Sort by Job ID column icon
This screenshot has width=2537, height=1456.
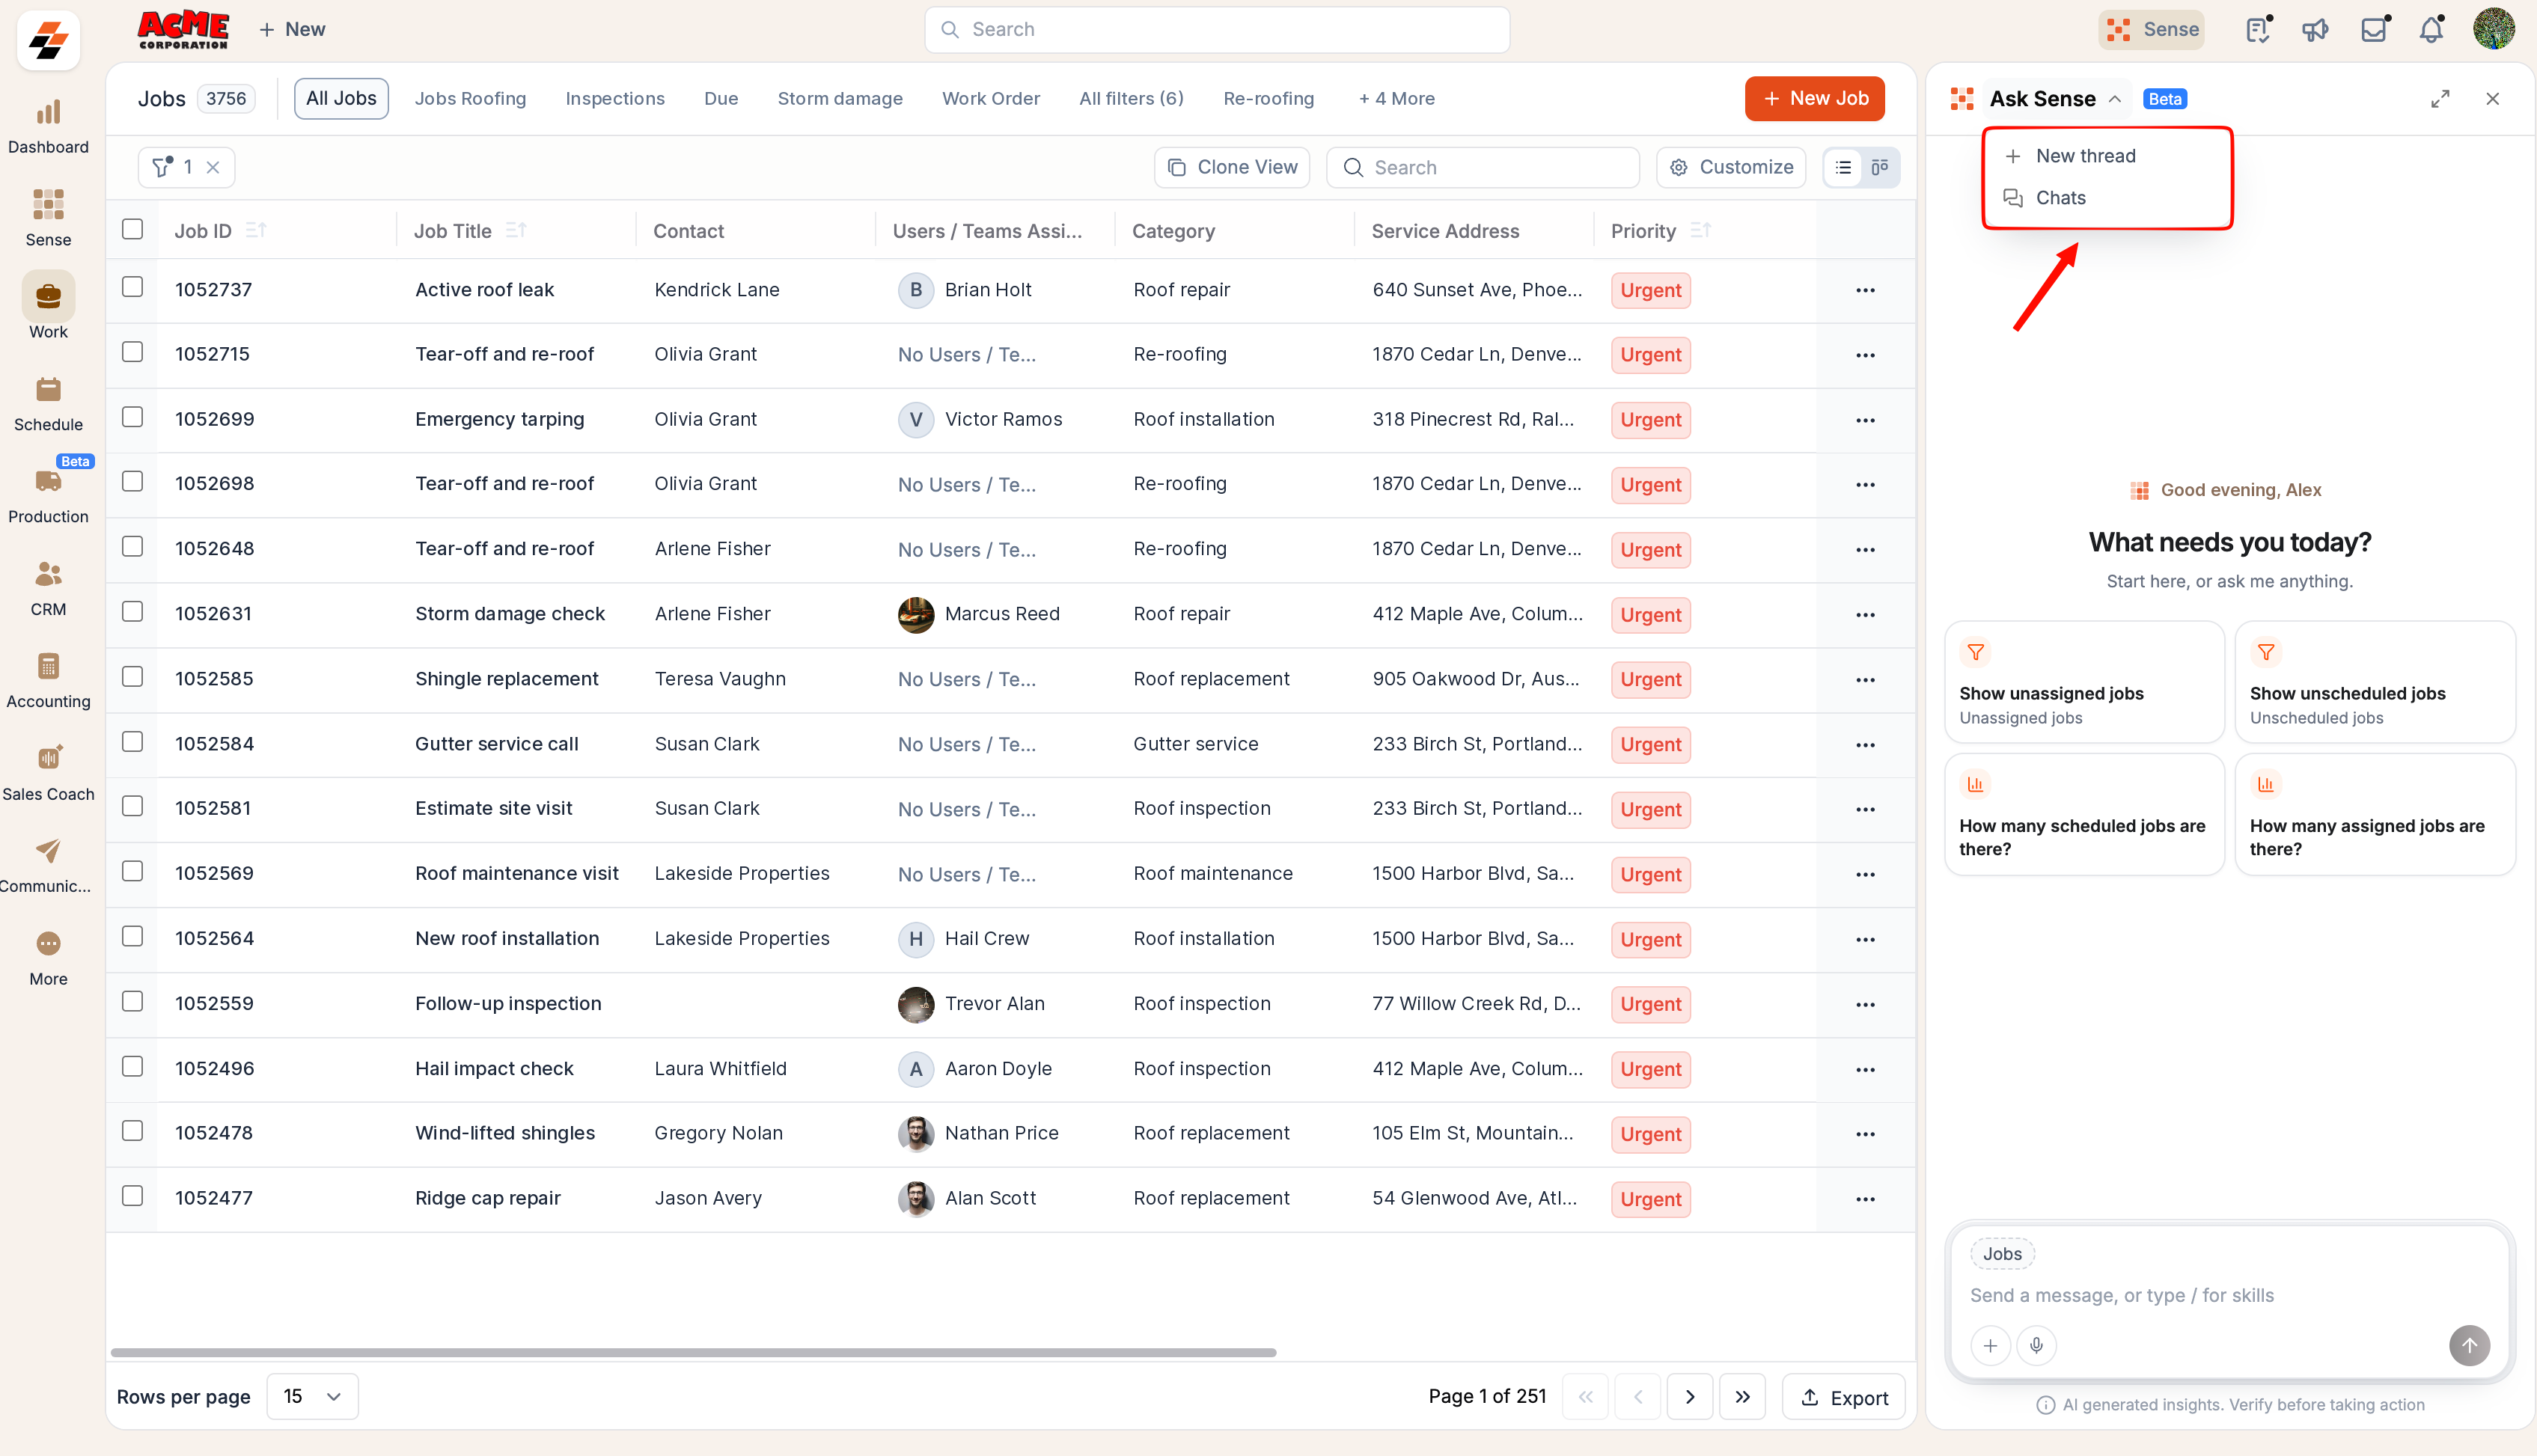click(256, 230)
